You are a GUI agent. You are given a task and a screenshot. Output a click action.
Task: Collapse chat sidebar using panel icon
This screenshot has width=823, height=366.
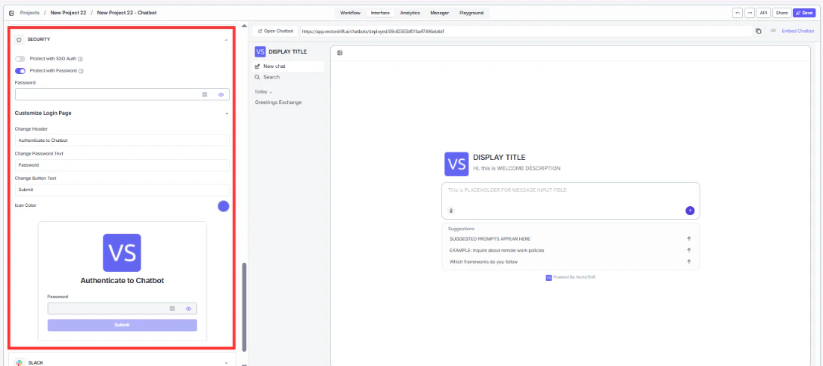[340, 53]
